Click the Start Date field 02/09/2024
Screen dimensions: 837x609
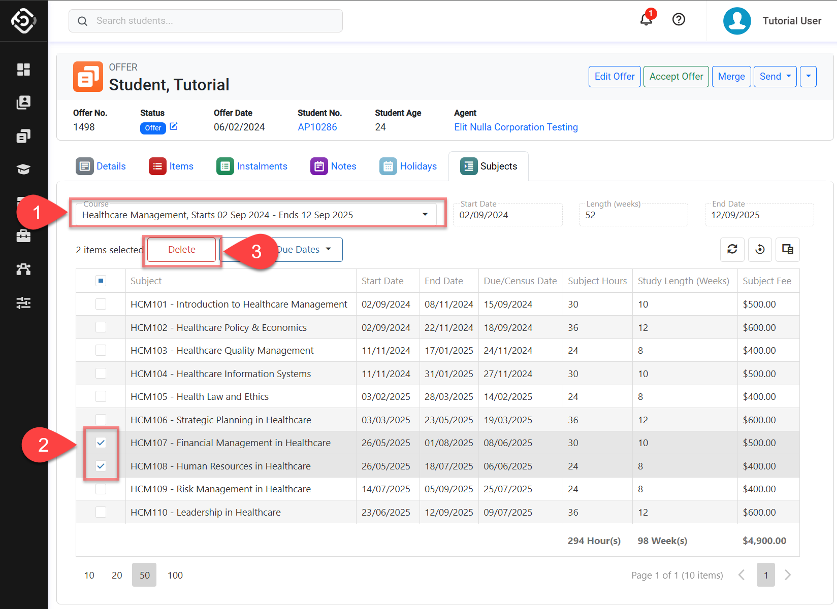508,215
